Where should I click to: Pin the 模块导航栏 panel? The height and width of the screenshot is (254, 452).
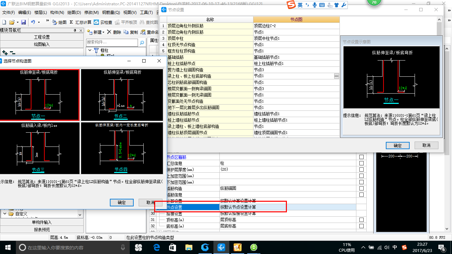point(75,30)
